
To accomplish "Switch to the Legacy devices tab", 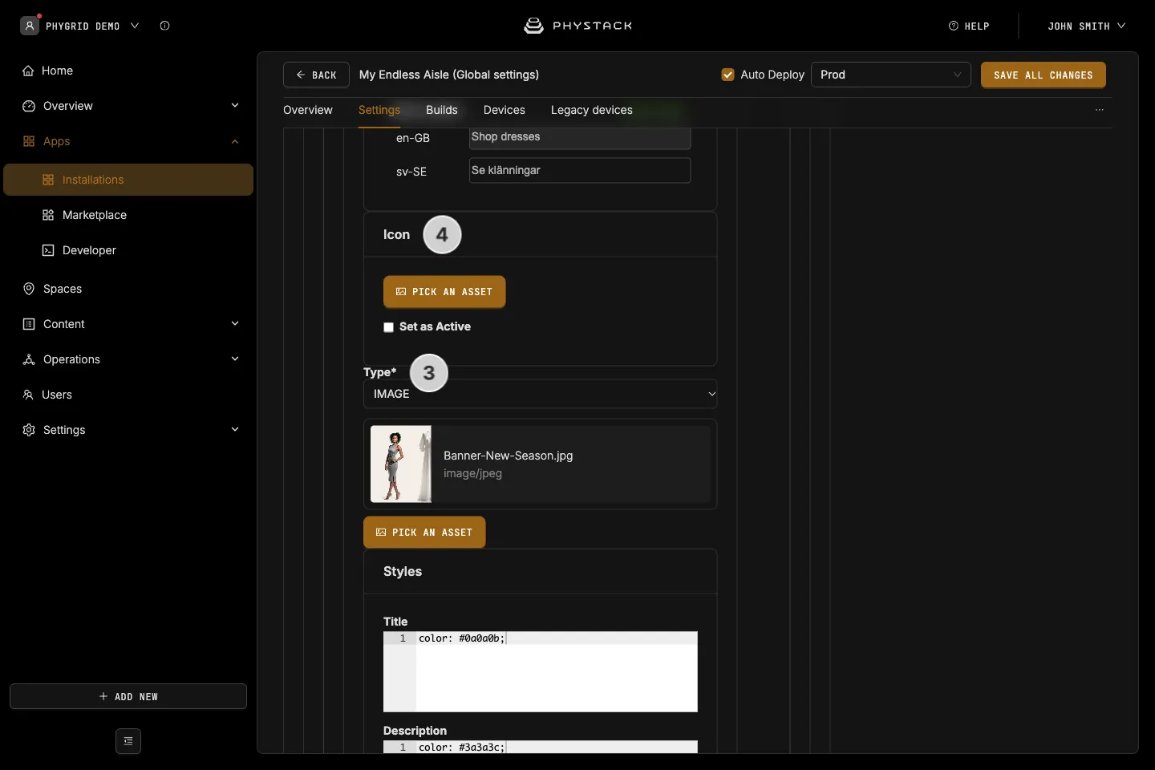I will (x=592, y=110).
